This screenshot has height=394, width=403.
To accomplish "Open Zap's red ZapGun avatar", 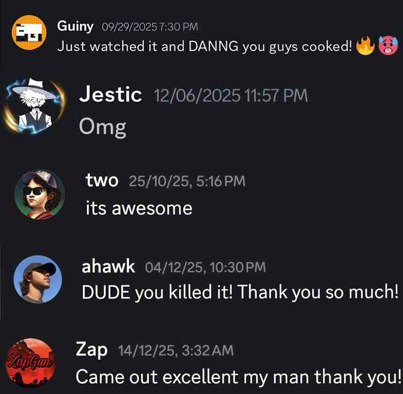I will (x=31, y=363).
